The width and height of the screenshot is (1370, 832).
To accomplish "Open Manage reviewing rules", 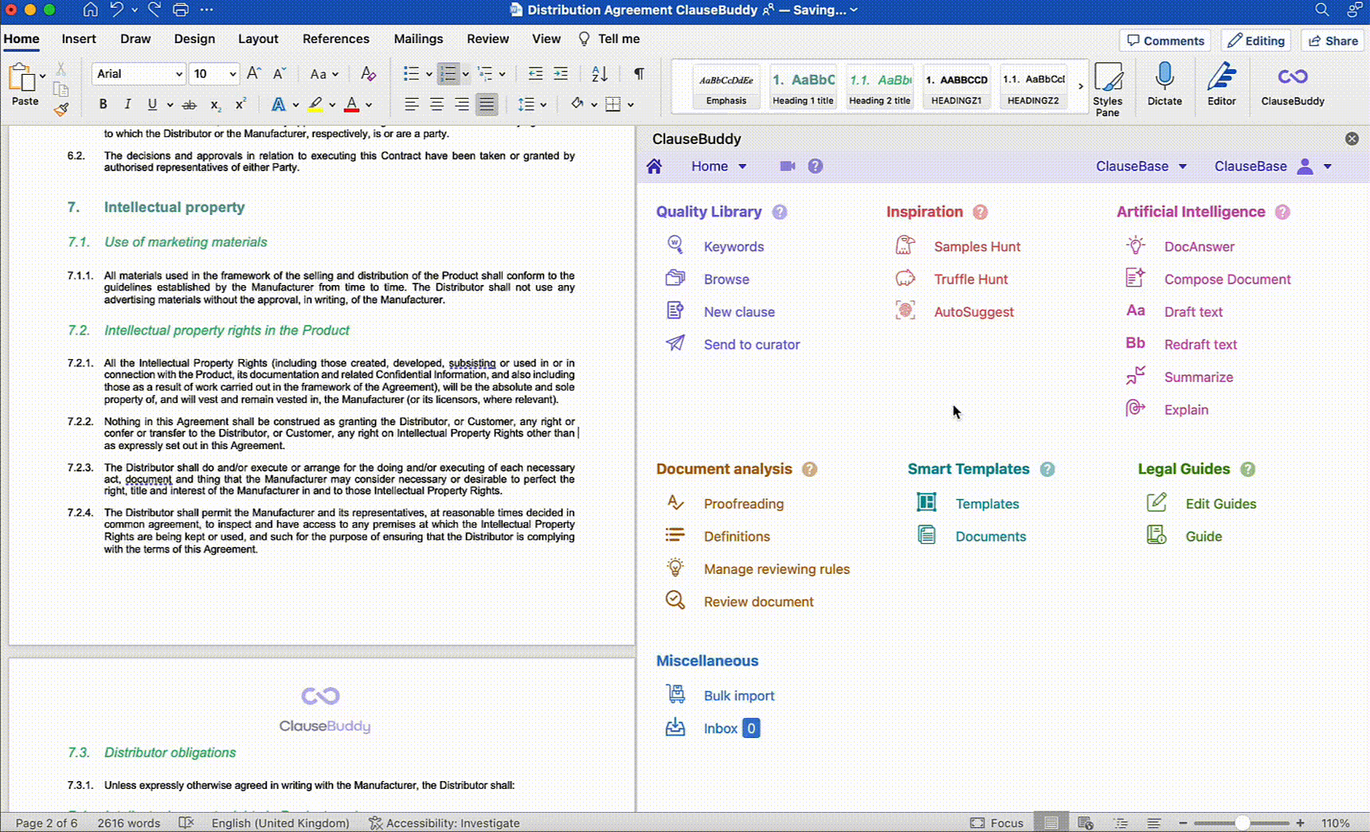I will tap(777, 569).
